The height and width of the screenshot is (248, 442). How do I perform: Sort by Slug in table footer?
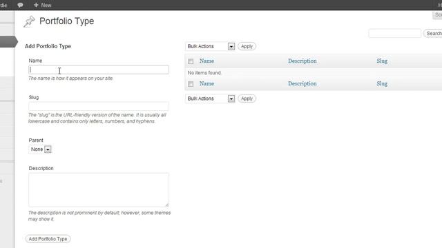382,84
